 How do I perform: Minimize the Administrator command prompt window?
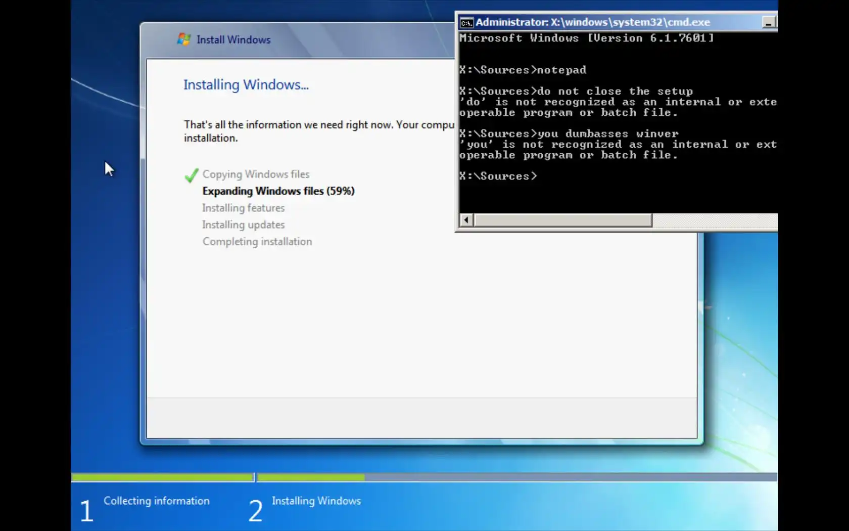click(769, 22)
